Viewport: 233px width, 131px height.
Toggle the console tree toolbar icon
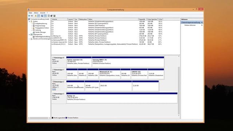39,16
